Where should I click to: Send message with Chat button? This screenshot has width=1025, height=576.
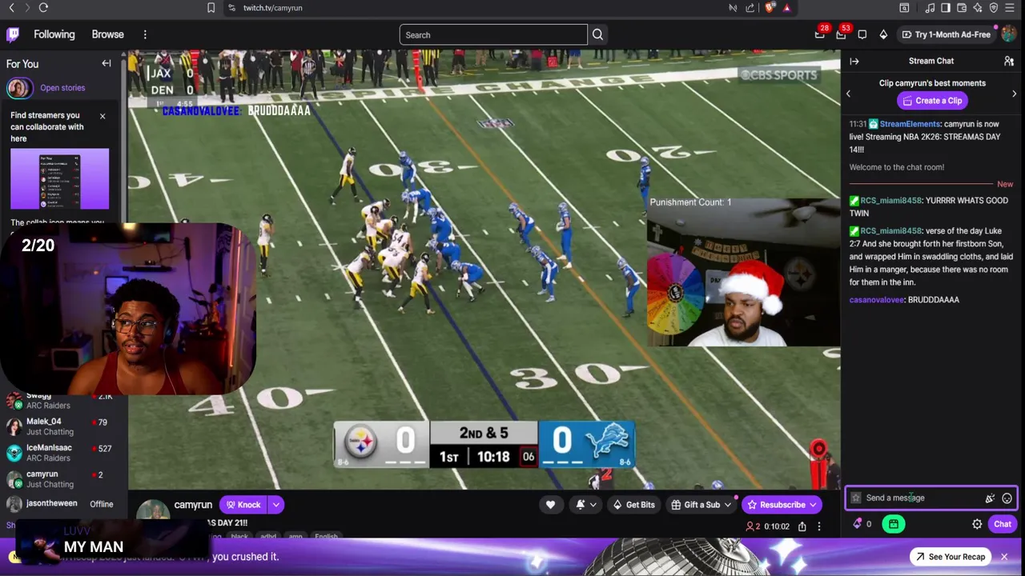point(1003,524)
